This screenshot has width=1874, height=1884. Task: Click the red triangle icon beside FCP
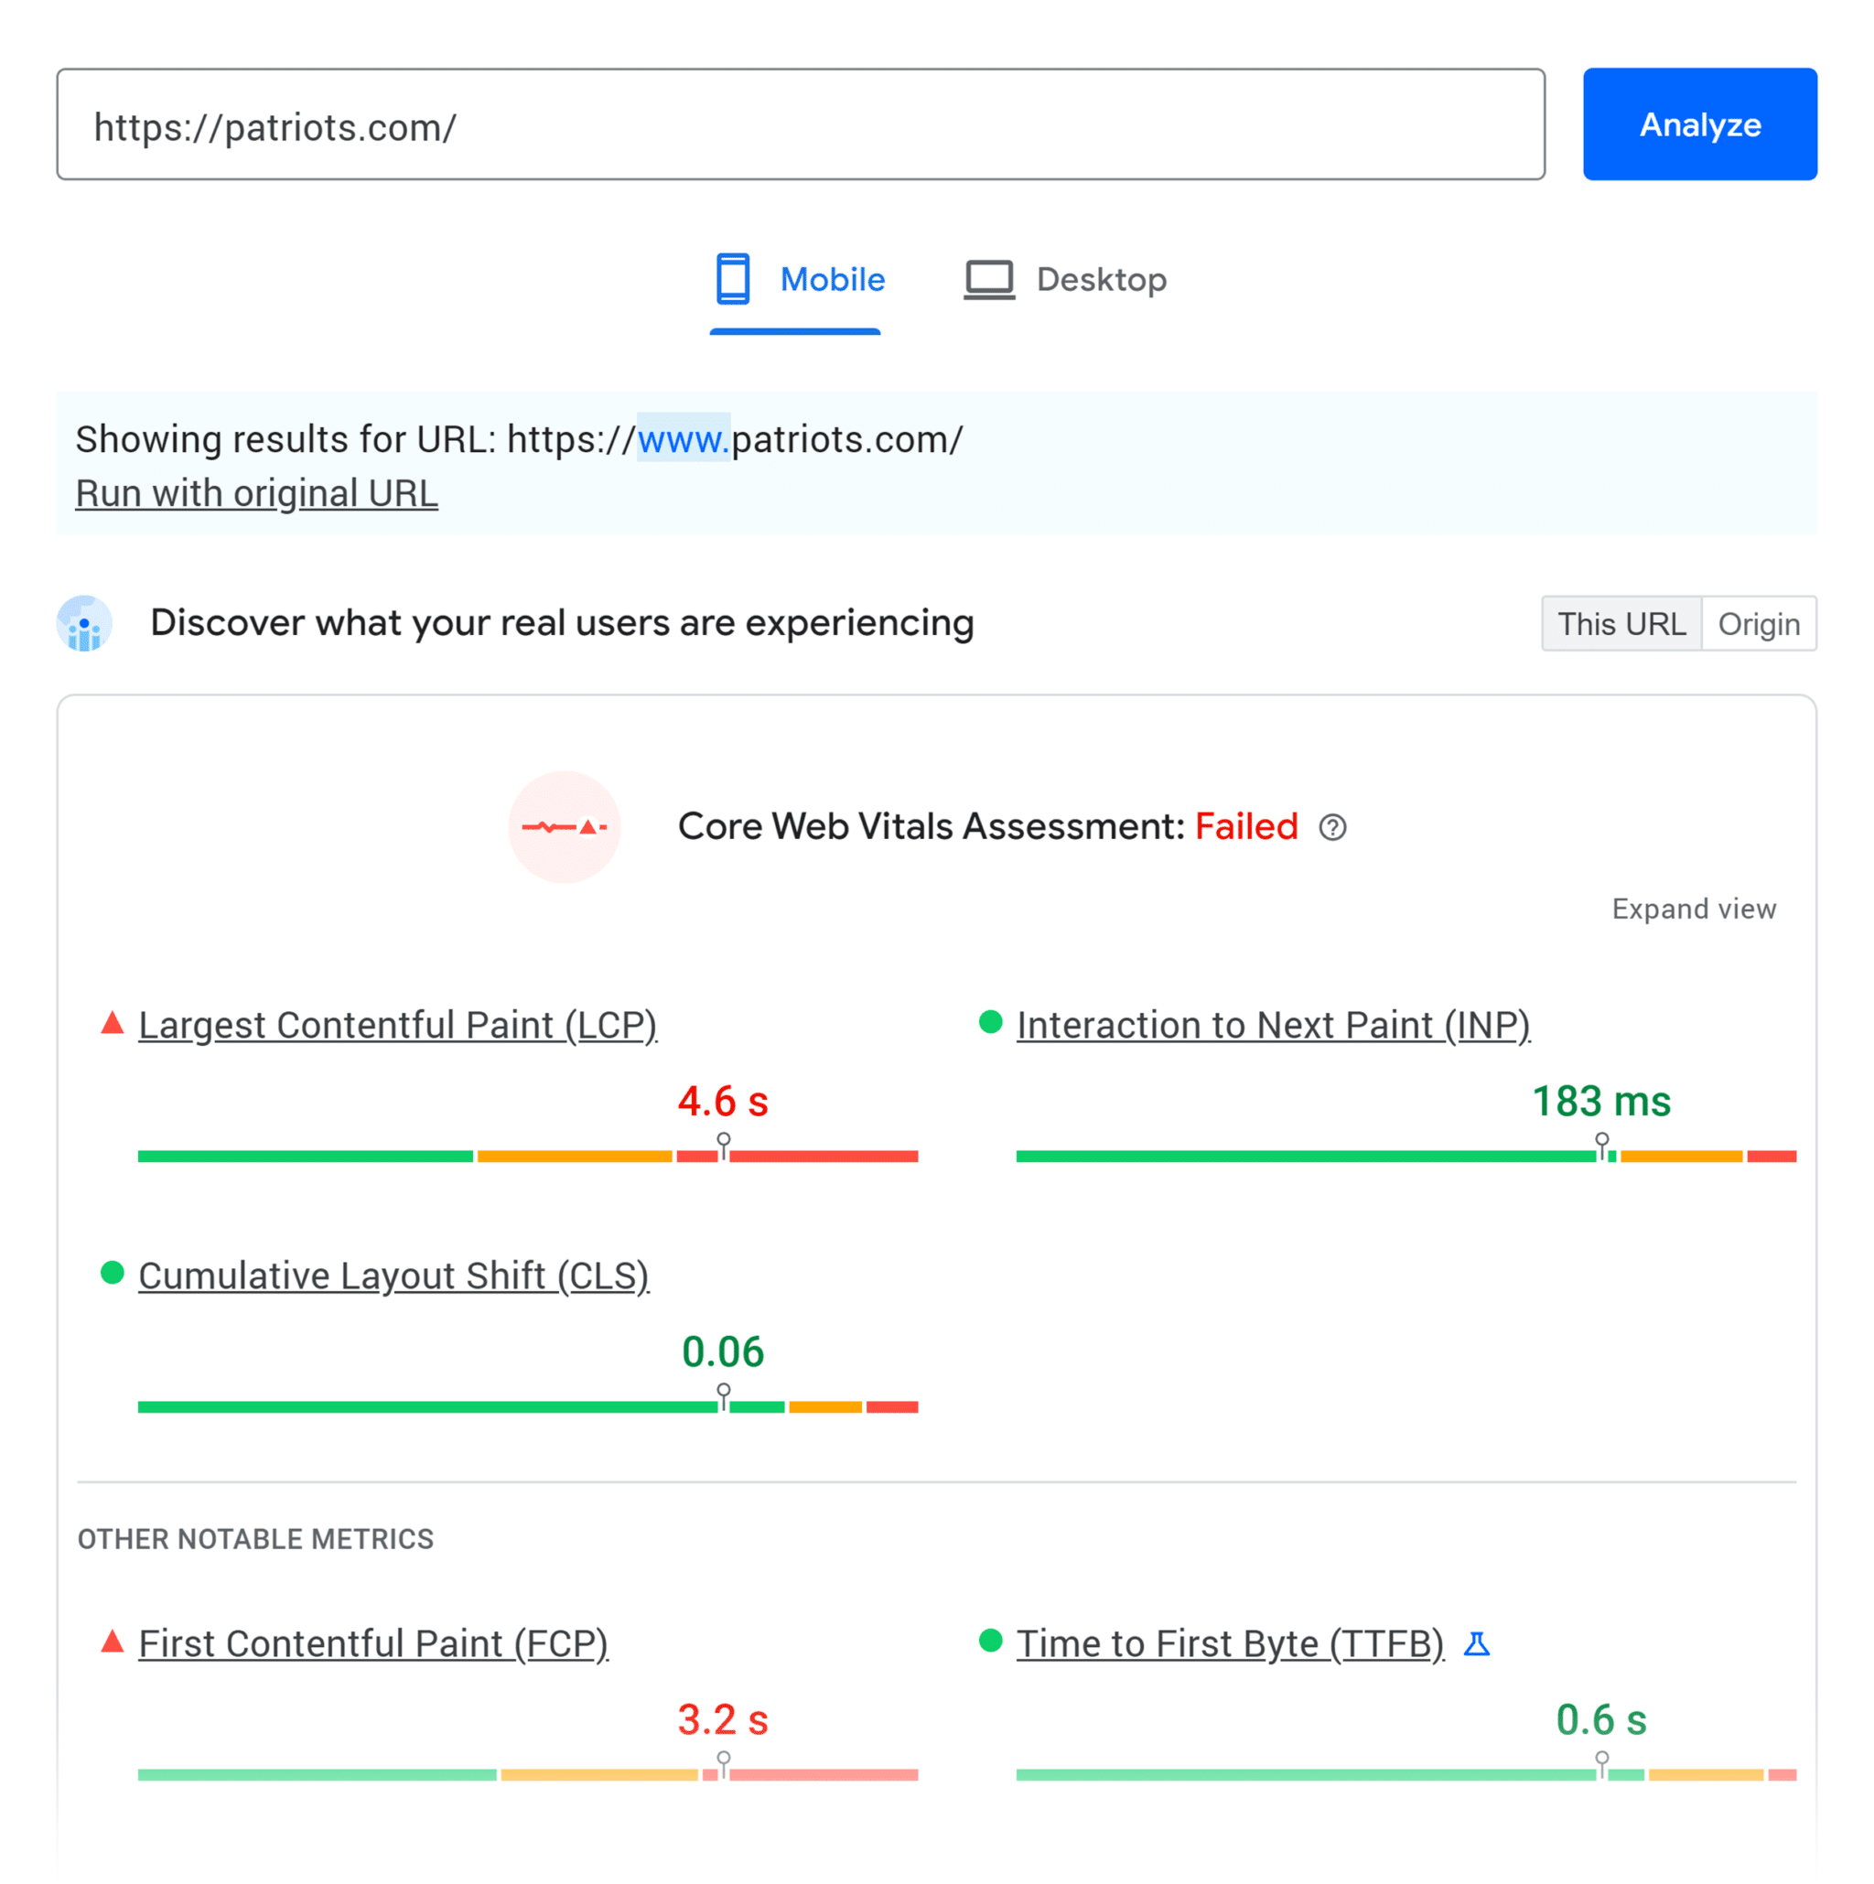click(x=113, y=1642)
